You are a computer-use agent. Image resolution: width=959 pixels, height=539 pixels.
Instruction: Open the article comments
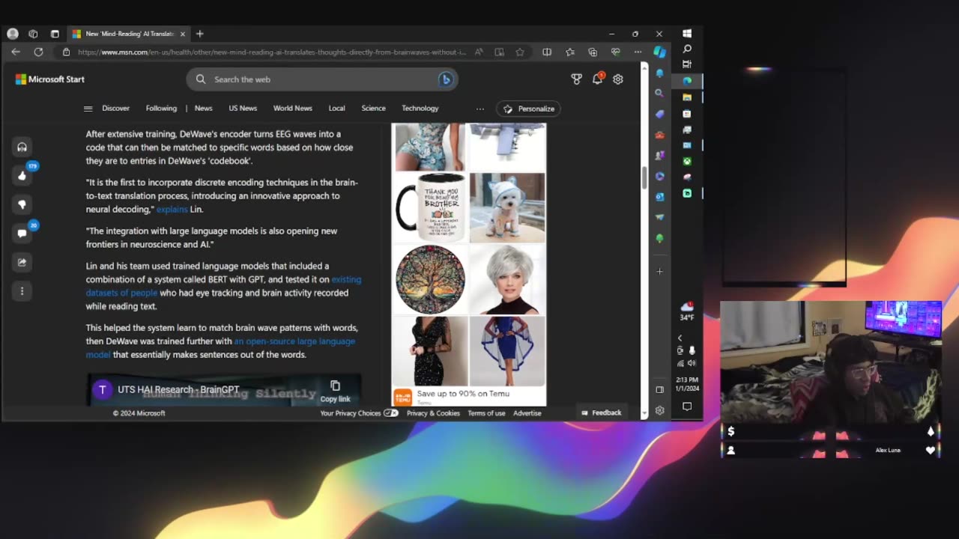pyautogui.click(x=22, y=234)
